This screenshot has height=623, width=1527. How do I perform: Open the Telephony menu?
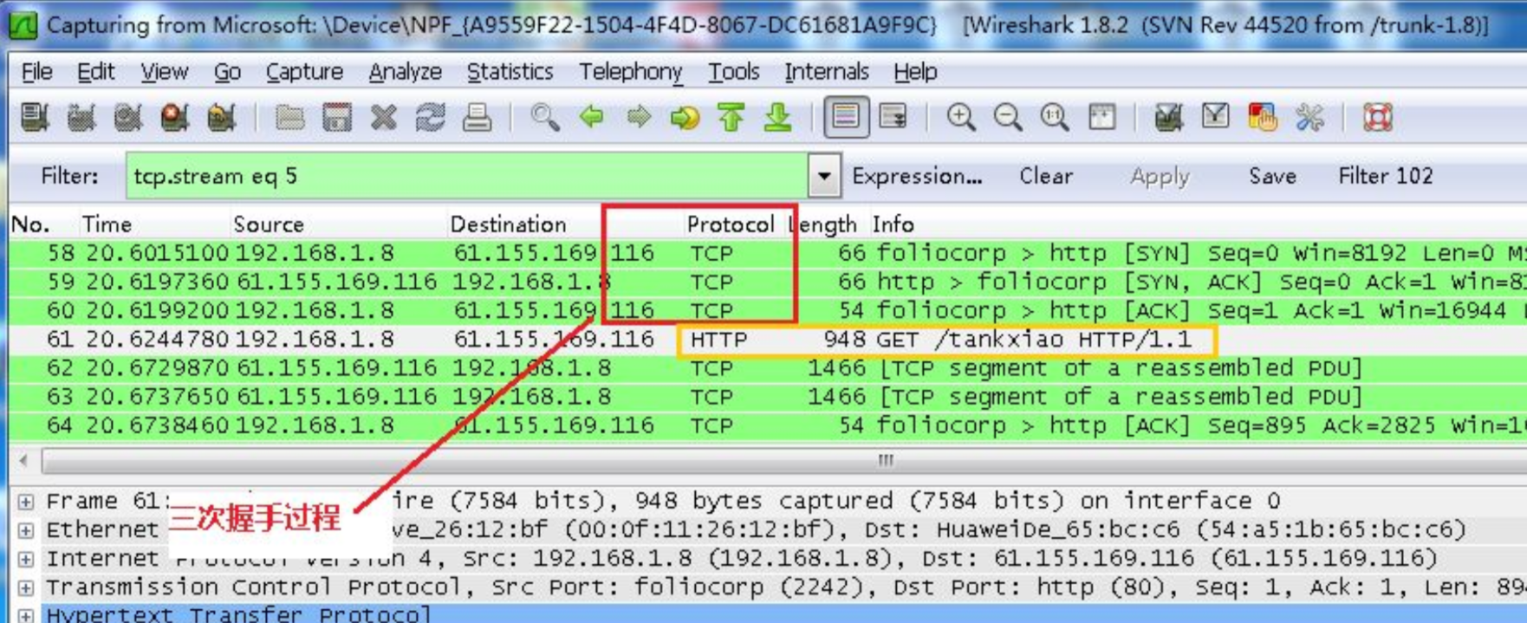coord(631,72)
